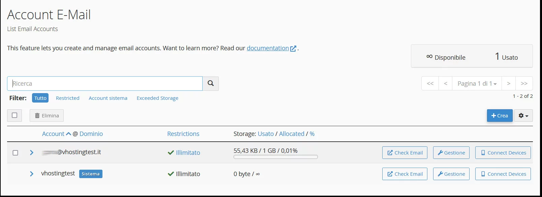Click the "55,43 KB / 1 GB / 0,01%" storage text
Viewport: 542px width, 197px height.
coord(266,150)
